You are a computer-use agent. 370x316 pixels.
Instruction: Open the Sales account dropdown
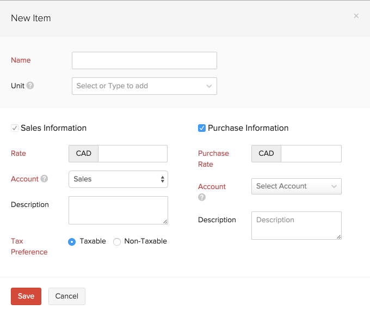pyautogui.click(x=118, y=179)
